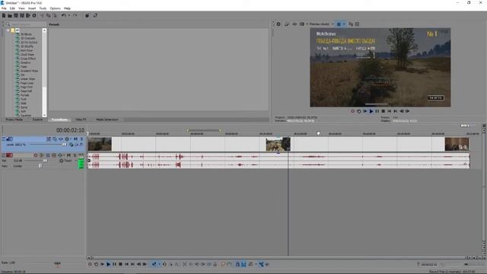487x274 pixels.
Task: Click the Redo arrow in the toolbar
Action: (x=75, y=15)
